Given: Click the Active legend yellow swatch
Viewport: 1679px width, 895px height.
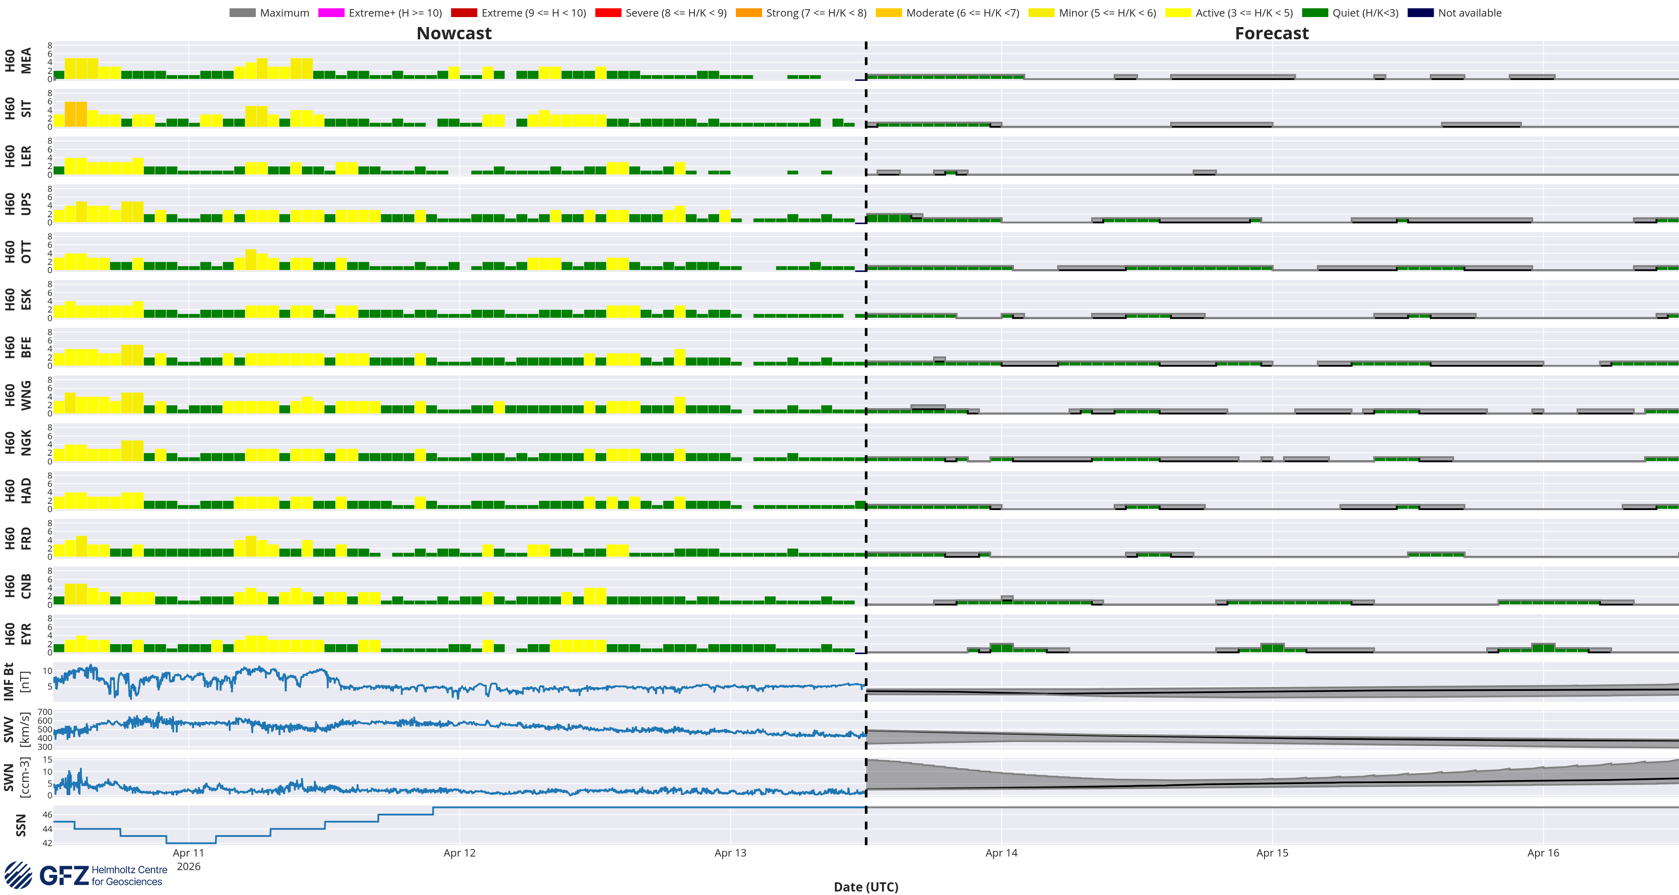Looking at the screenshot, I should click(x=1178, y=13).
